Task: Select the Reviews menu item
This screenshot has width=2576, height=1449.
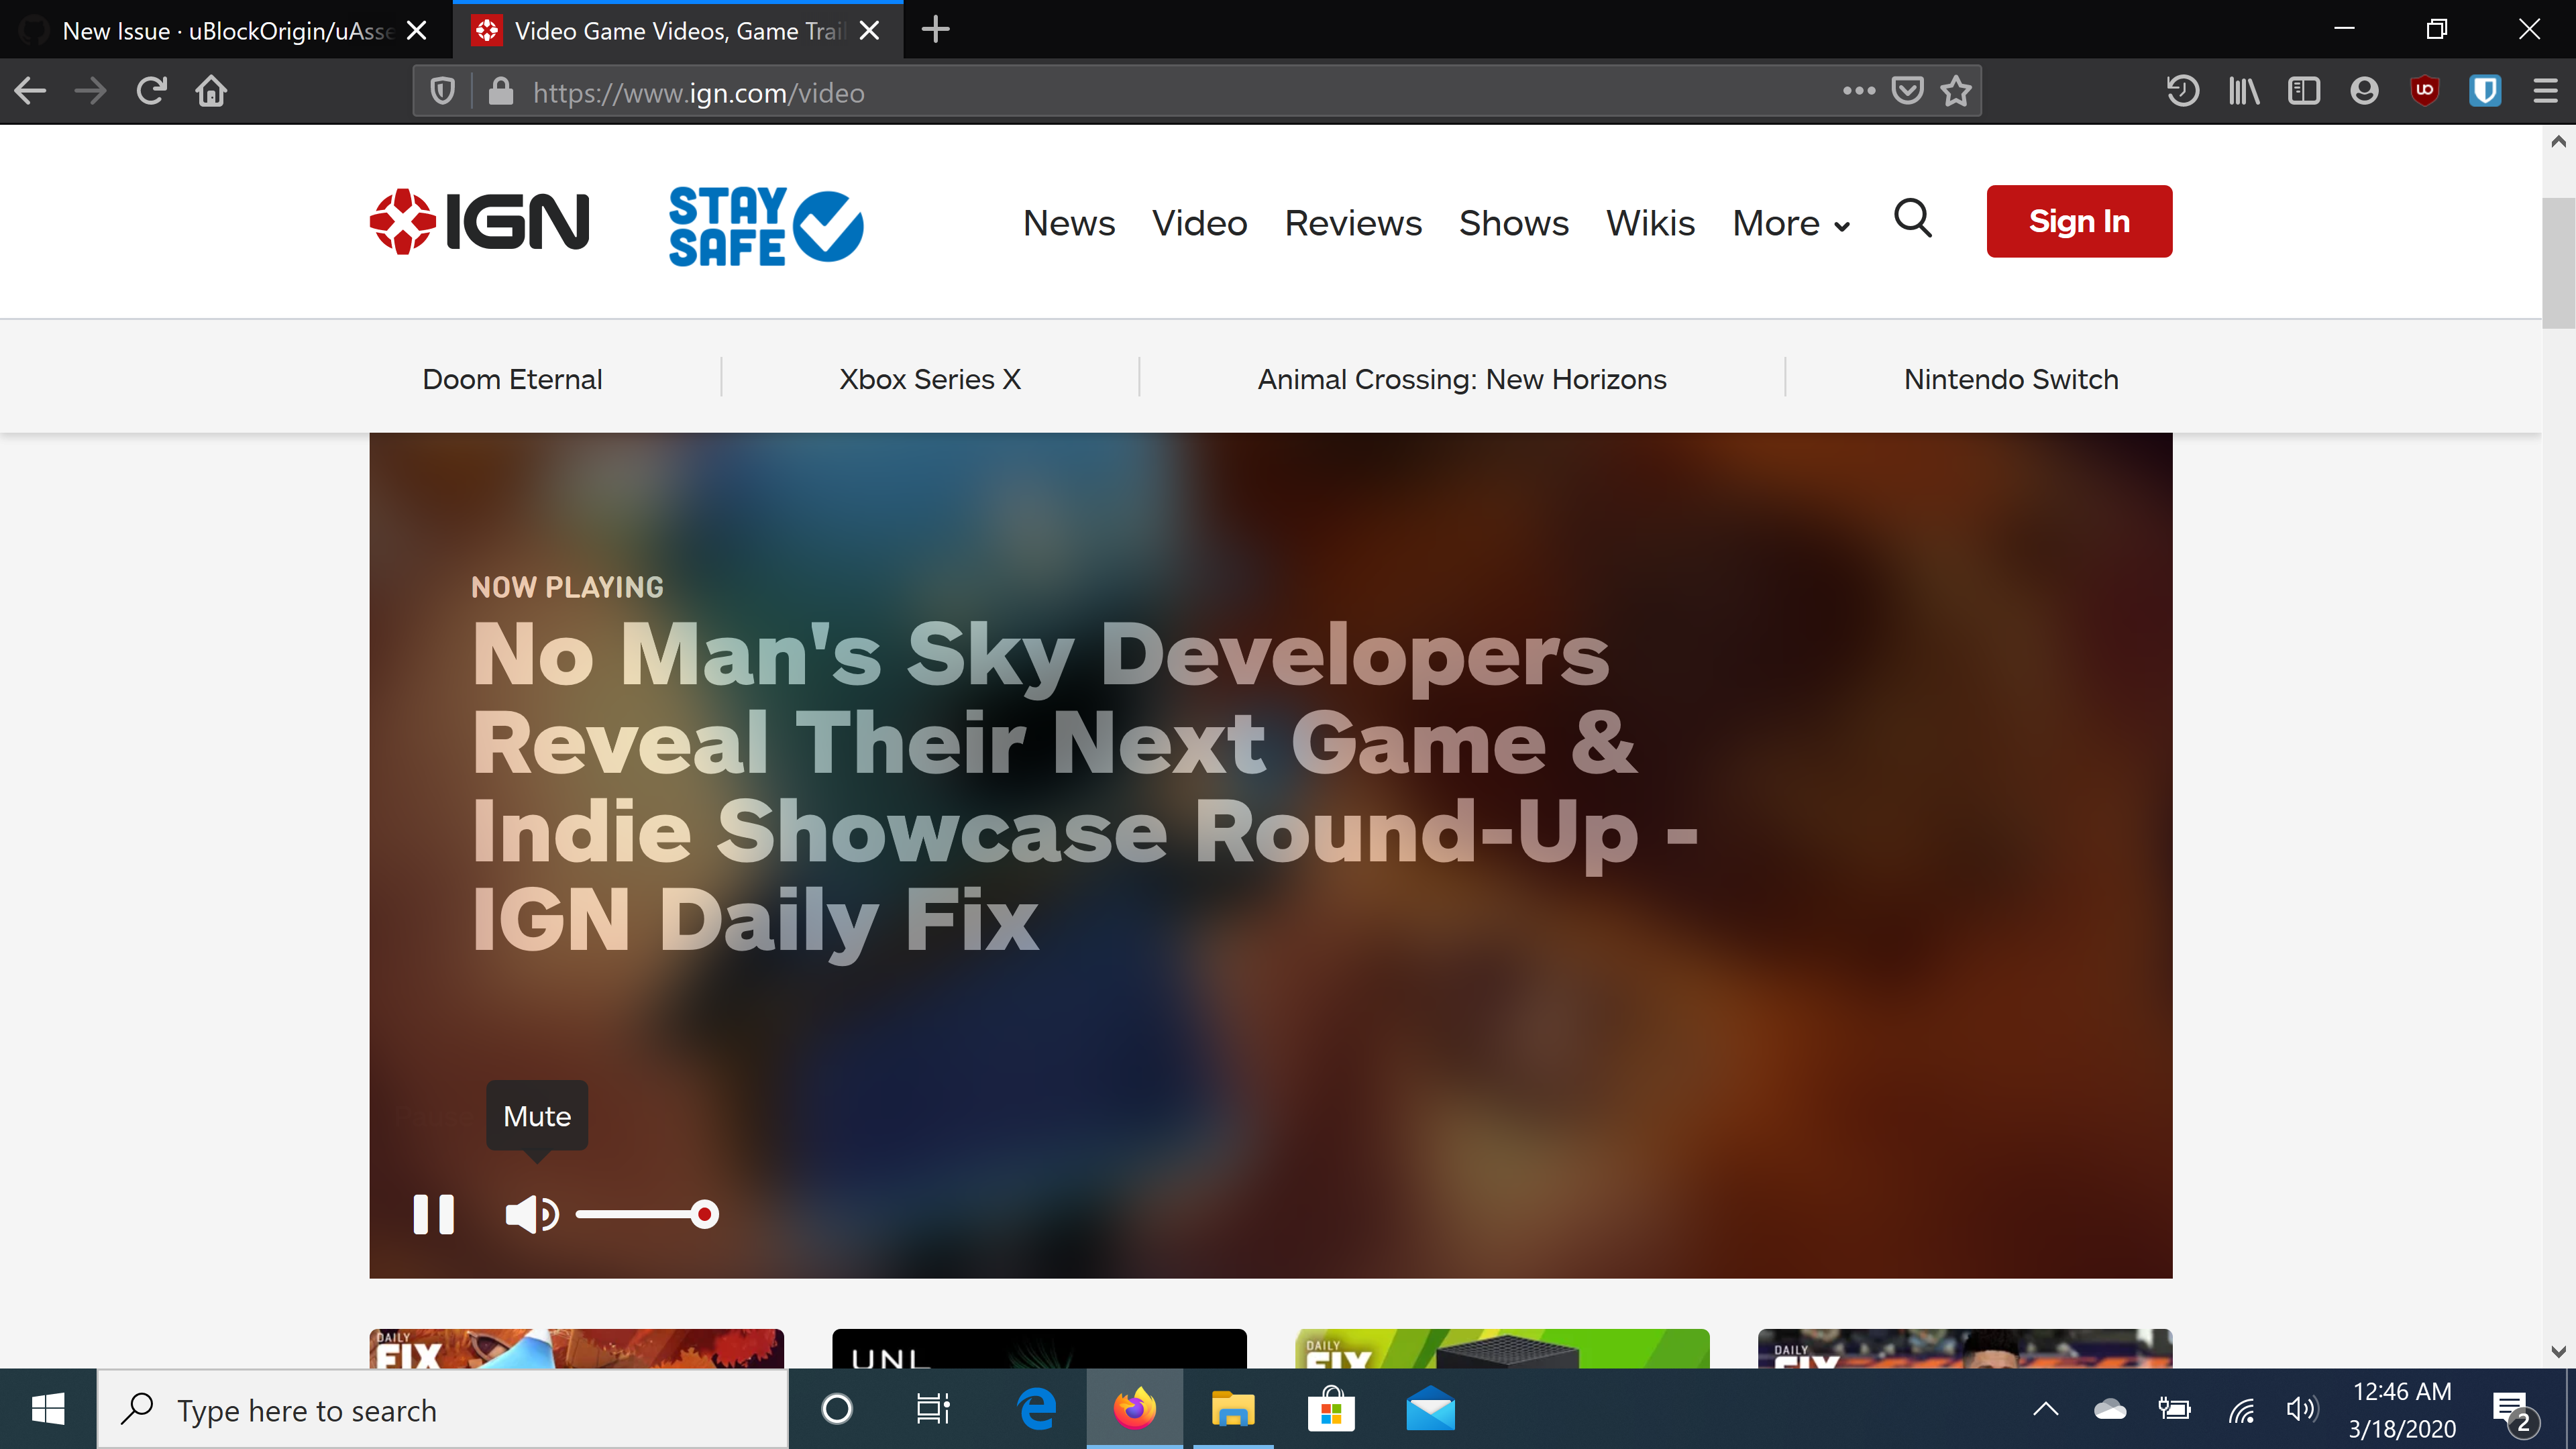Action: coord(1353,223)
